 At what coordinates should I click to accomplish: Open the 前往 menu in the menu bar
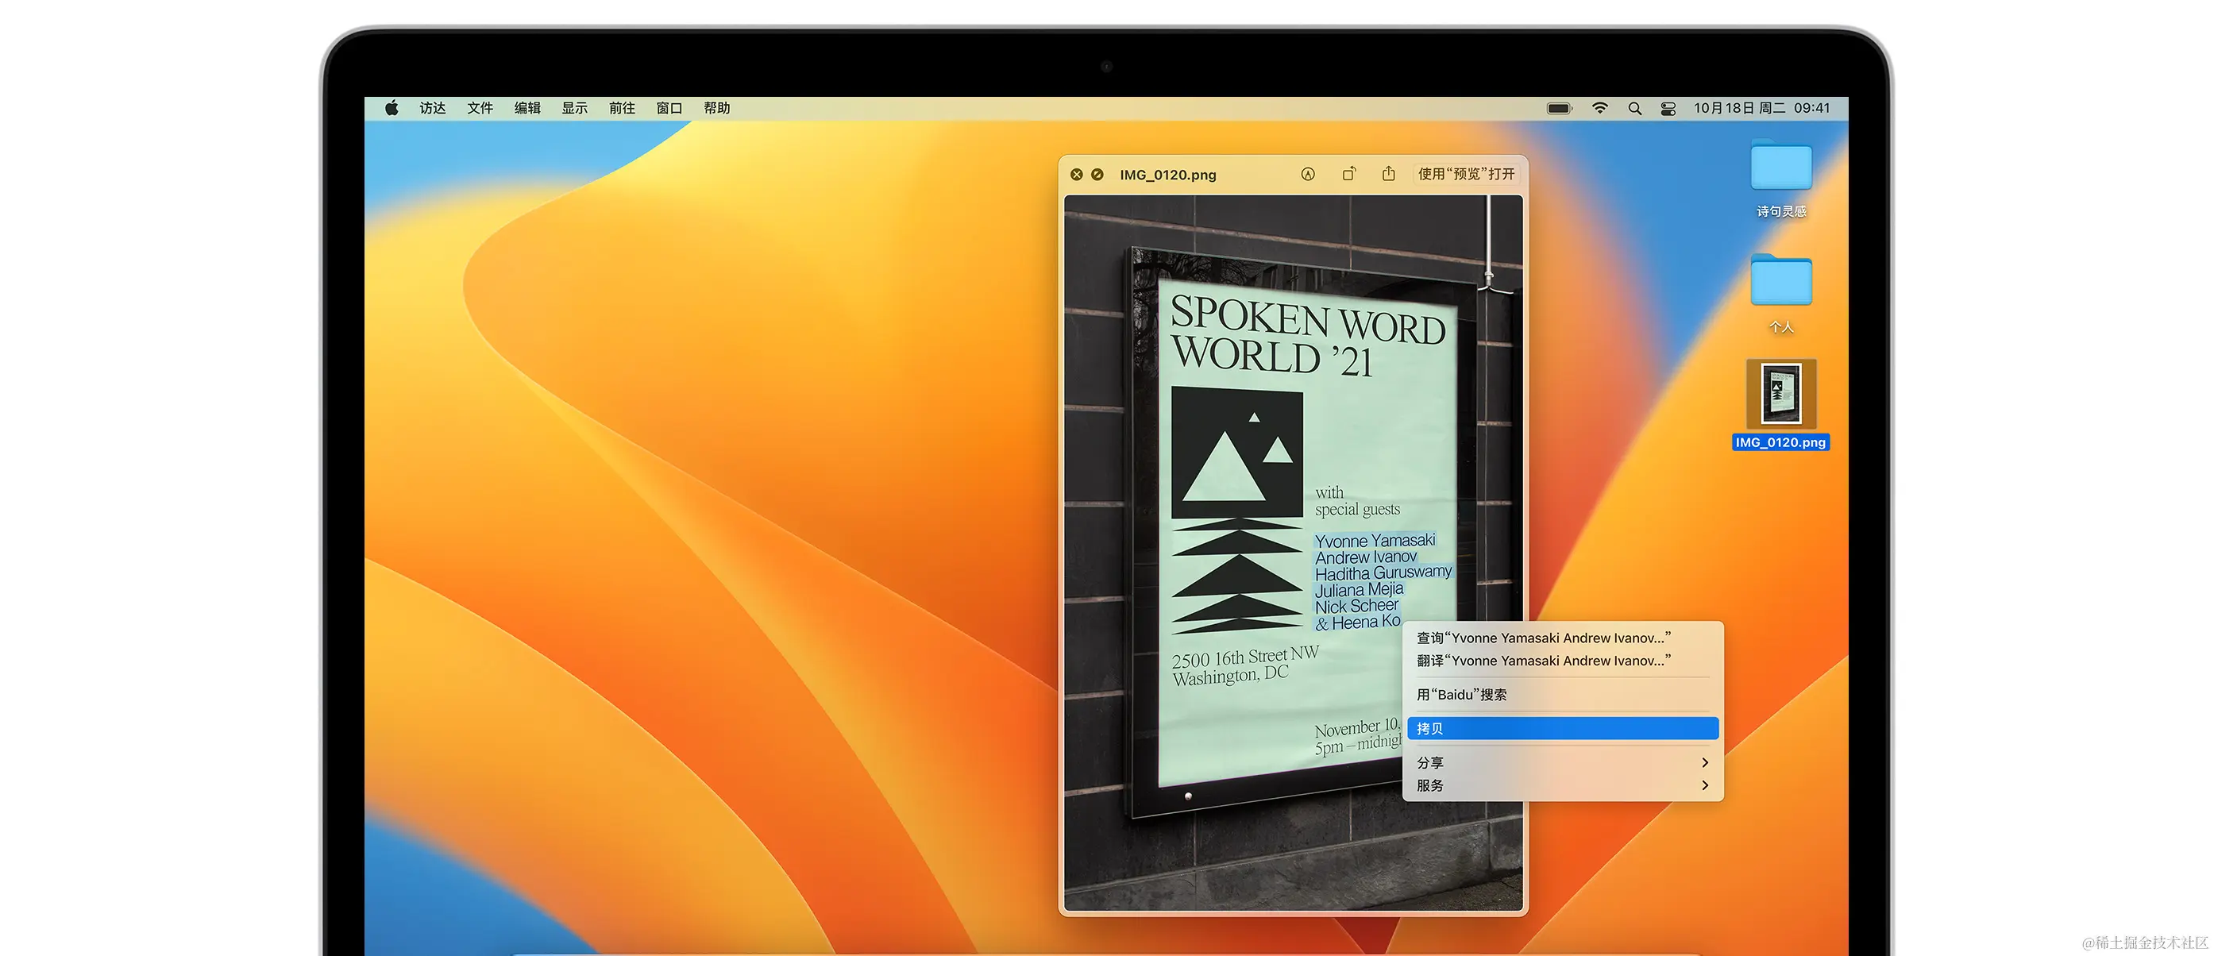pos(622,108)
